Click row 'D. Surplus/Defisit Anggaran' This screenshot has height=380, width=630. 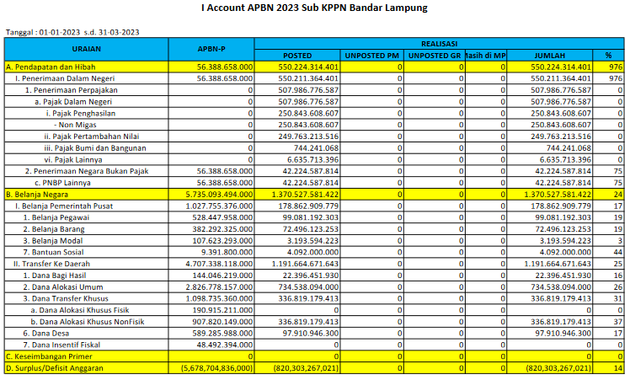[x=314, y=368]
